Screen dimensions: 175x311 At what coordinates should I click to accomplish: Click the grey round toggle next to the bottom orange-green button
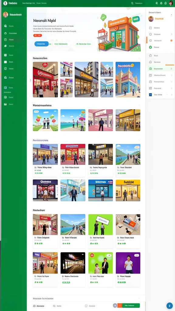(x=115, y=306)
